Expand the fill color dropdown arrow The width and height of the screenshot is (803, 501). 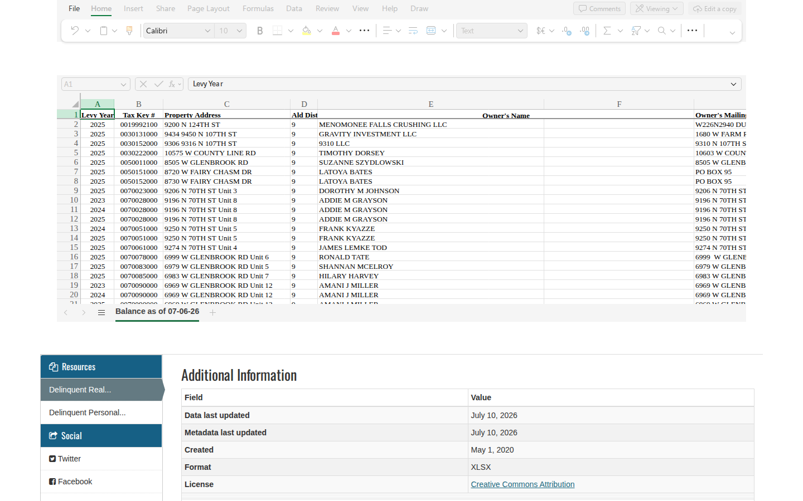point(320,31)
